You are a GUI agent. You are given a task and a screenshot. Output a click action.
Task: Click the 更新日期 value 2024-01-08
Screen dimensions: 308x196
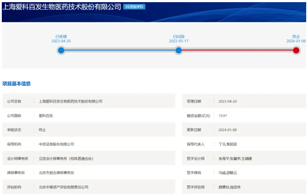point(228,130)
